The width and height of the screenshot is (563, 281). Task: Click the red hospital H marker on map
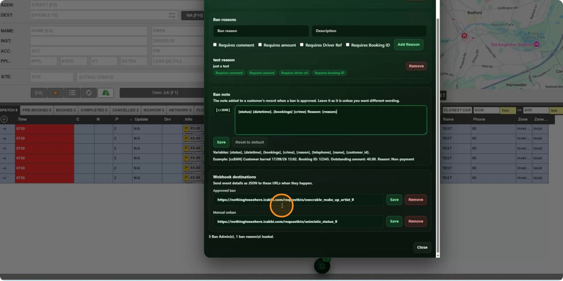coord(465,36)
